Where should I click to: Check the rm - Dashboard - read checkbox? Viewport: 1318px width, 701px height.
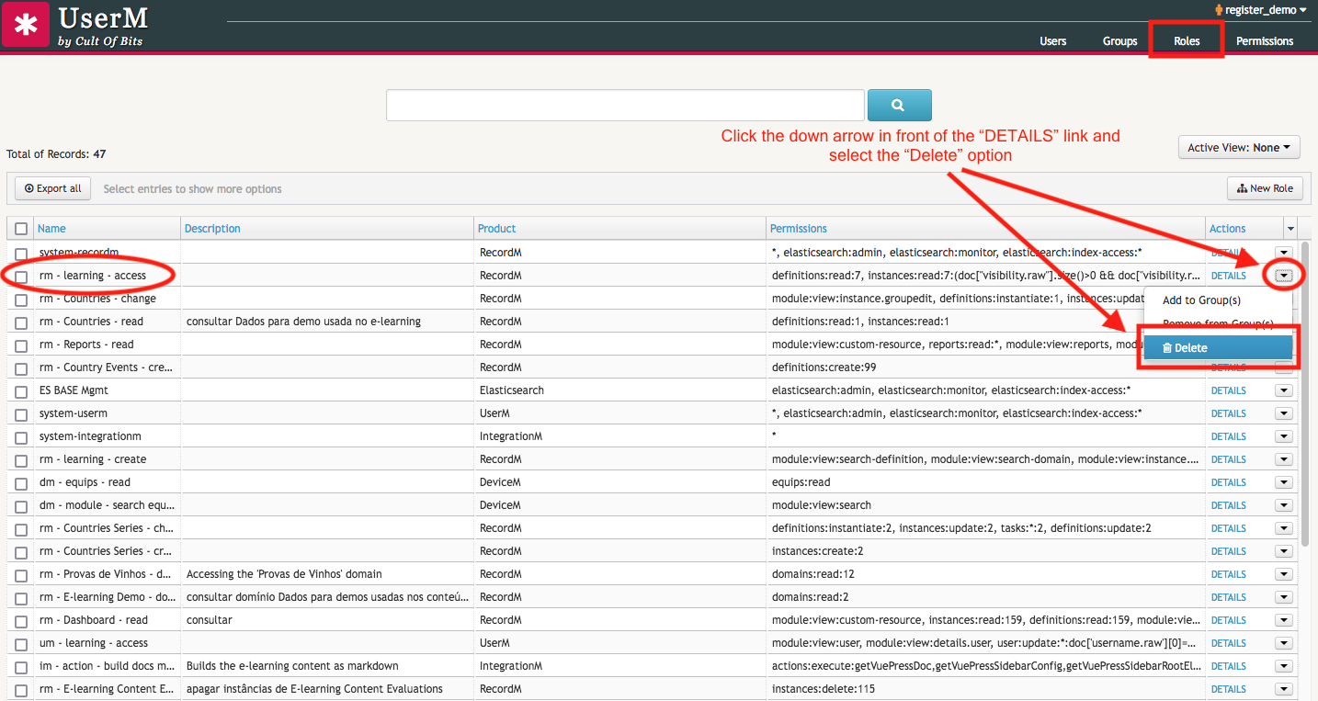(x=21, y=621)
